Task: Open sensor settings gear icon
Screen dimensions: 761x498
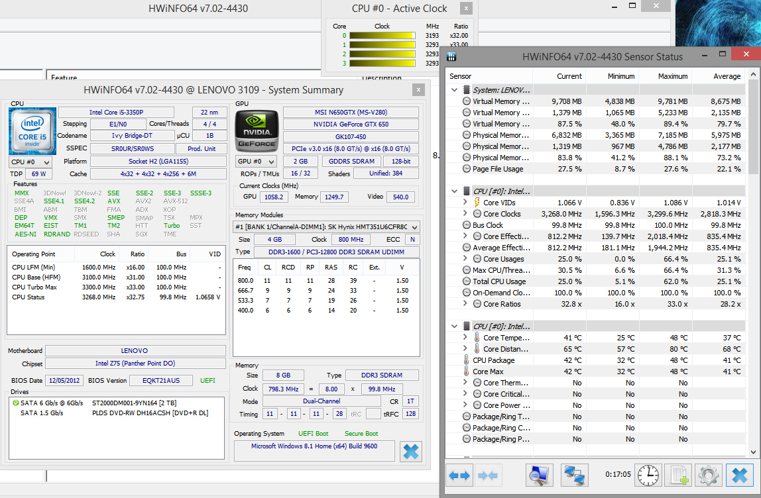Action: click(708, 475)
